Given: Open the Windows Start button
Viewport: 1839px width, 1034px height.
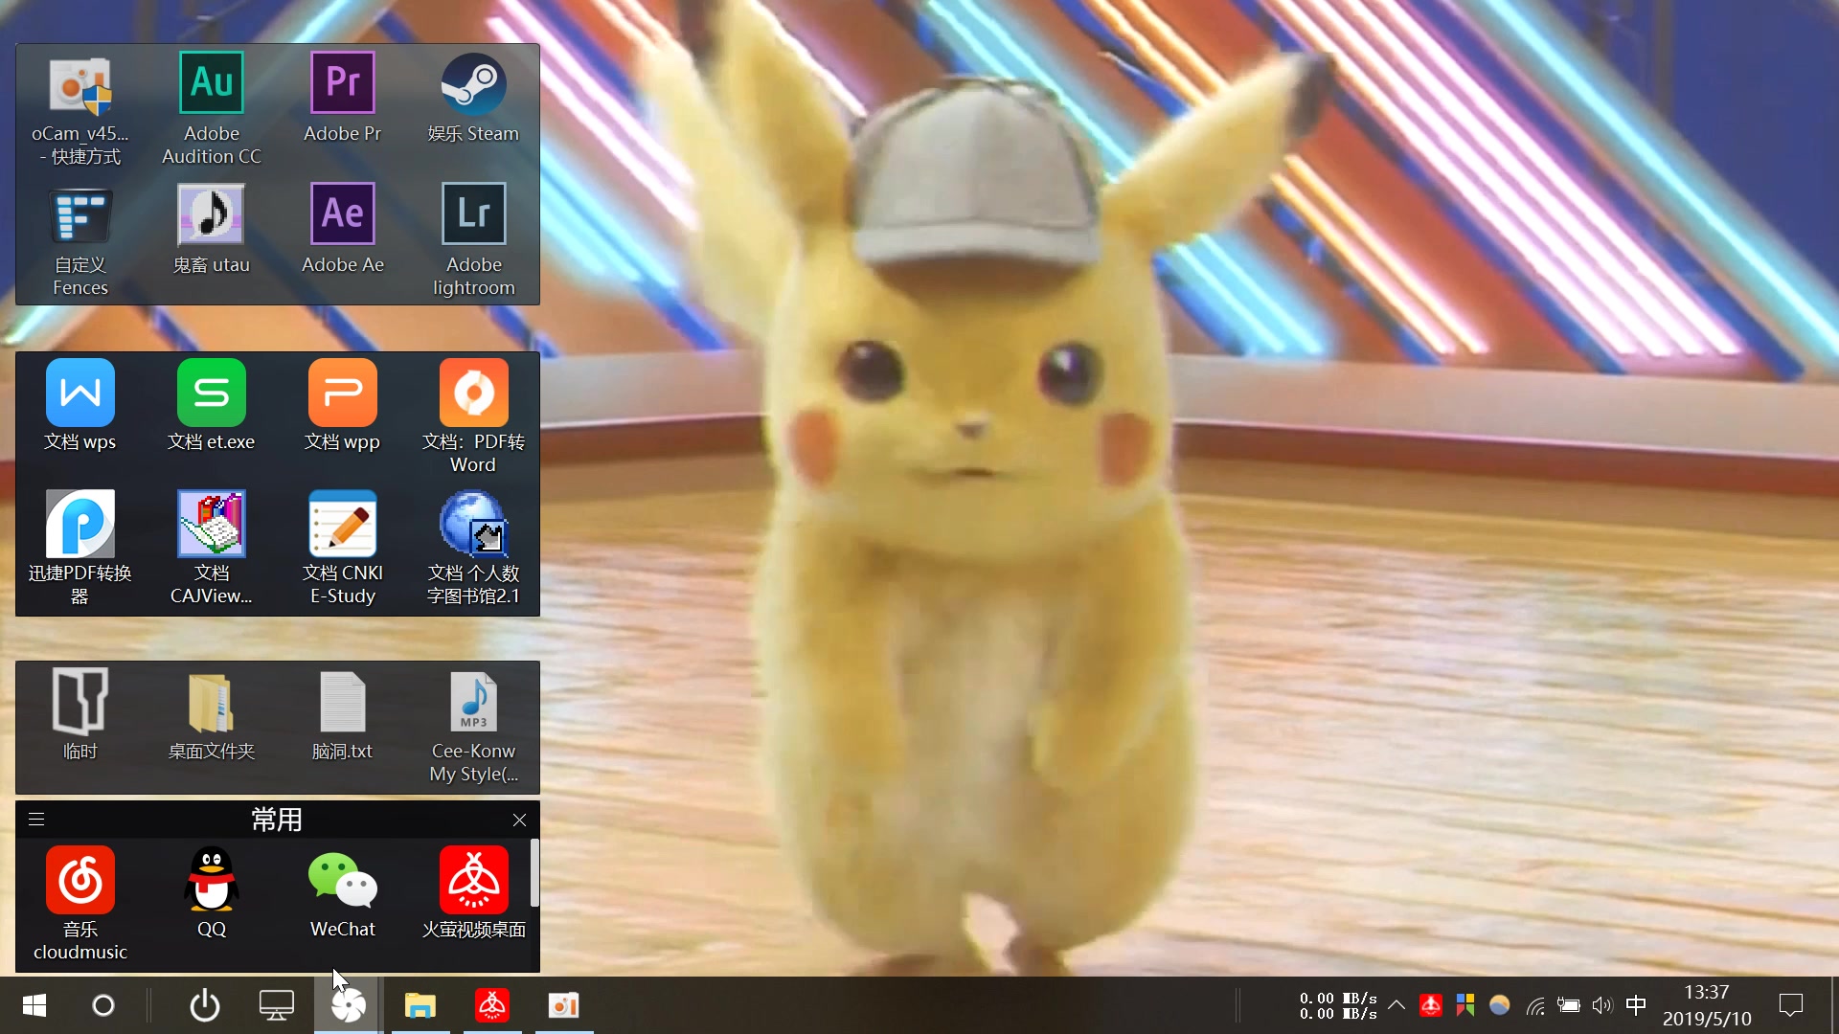Looking at the screenshot, I should (34, 1005).
